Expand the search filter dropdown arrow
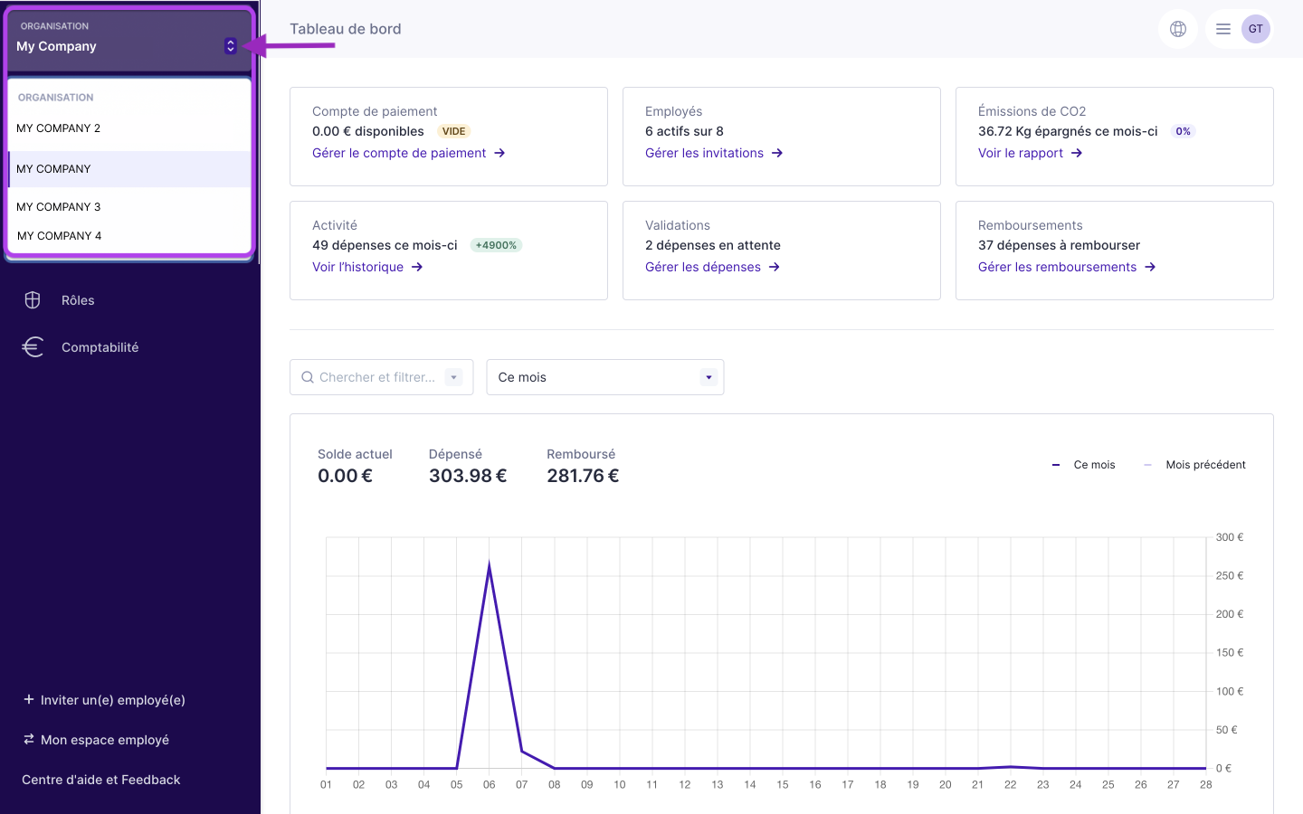The width and height of the screenshot is (1303, 814). 454,377
